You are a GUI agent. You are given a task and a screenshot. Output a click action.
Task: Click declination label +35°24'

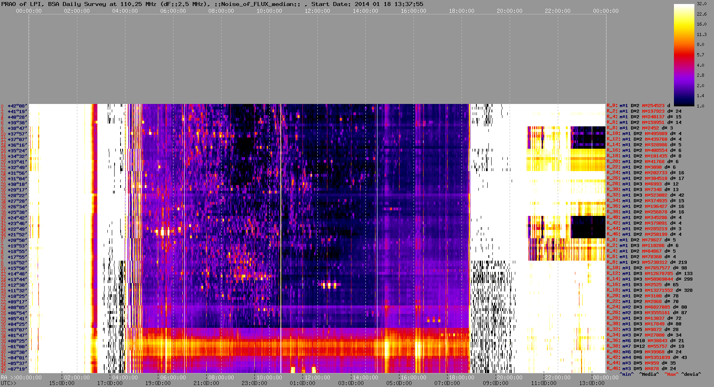(17, 151)
